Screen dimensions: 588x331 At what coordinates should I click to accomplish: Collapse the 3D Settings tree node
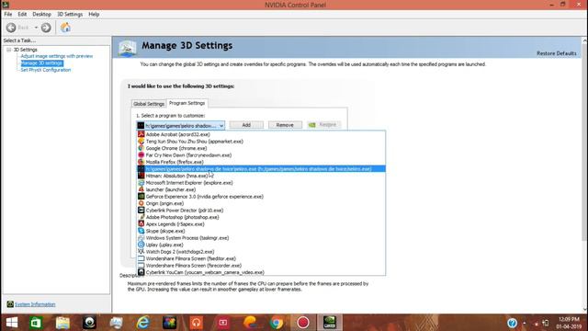click(x=8, y=50)
